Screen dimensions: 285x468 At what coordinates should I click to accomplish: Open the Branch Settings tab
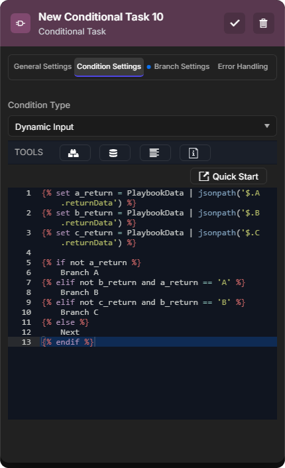(182, 66)
